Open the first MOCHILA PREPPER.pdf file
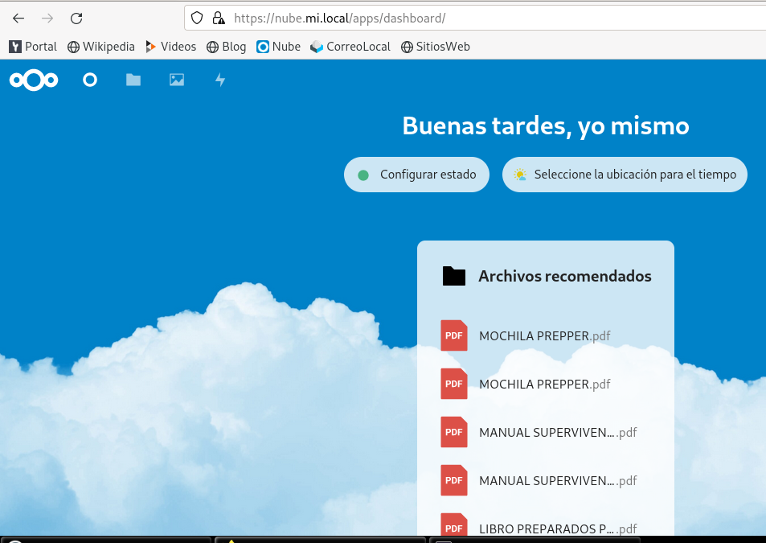The image size is (766, 543). 546,335
